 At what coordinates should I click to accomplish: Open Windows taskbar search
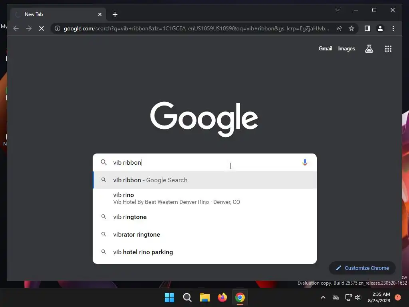187,297
